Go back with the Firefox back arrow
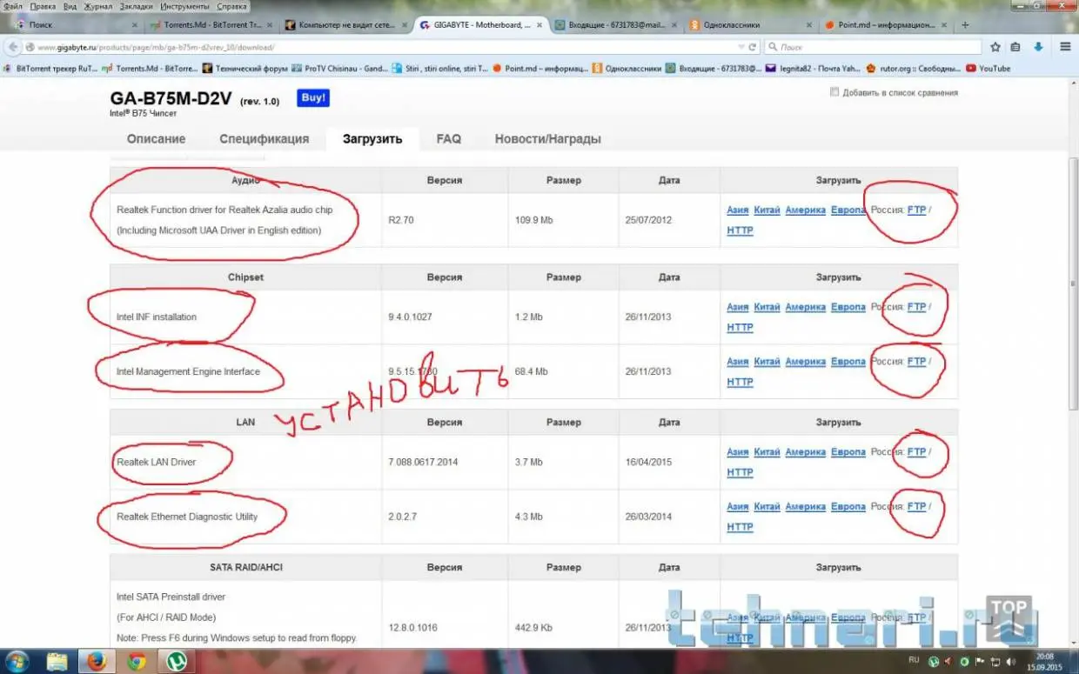The image size is (1079, 674). pyautogui.click(x=11, y=47)
